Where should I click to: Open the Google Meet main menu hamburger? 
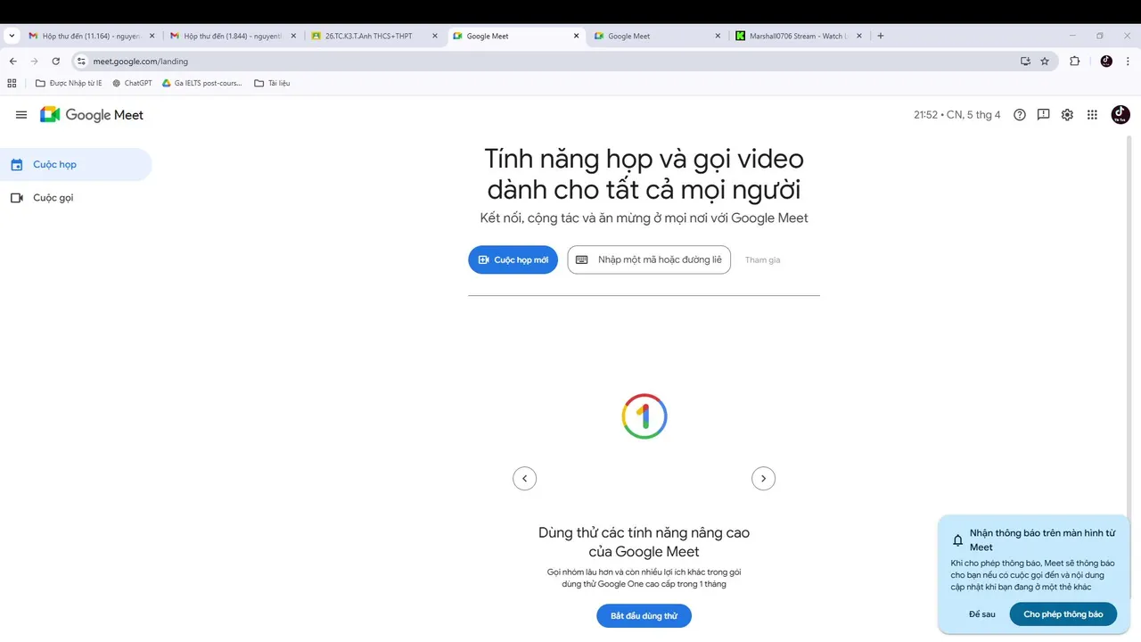21,115
